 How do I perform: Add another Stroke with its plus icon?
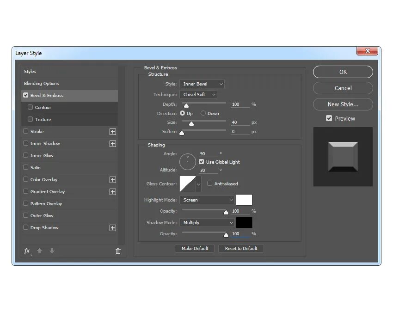(113, 132)
